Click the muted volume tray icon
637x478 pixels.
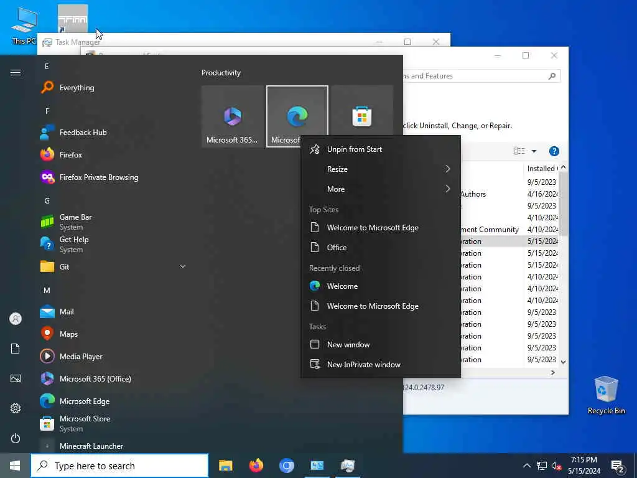point(556,466)
